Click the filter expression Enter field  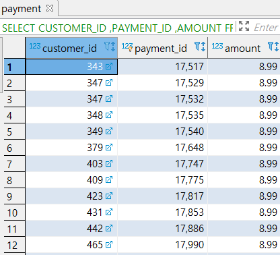[266, 28]
